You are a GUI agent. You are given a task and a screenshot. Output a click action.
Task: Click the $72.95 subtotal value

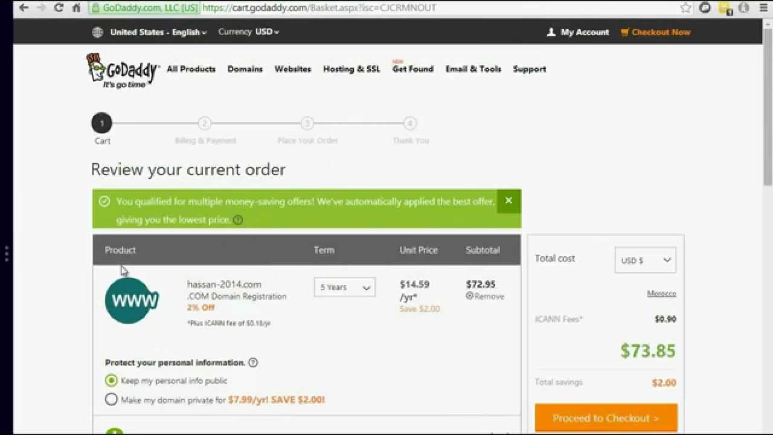(481, 284)
